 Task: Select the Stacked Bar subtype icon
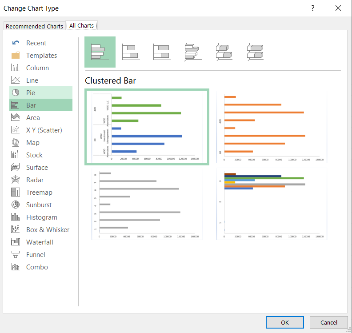tap(131, 52)
